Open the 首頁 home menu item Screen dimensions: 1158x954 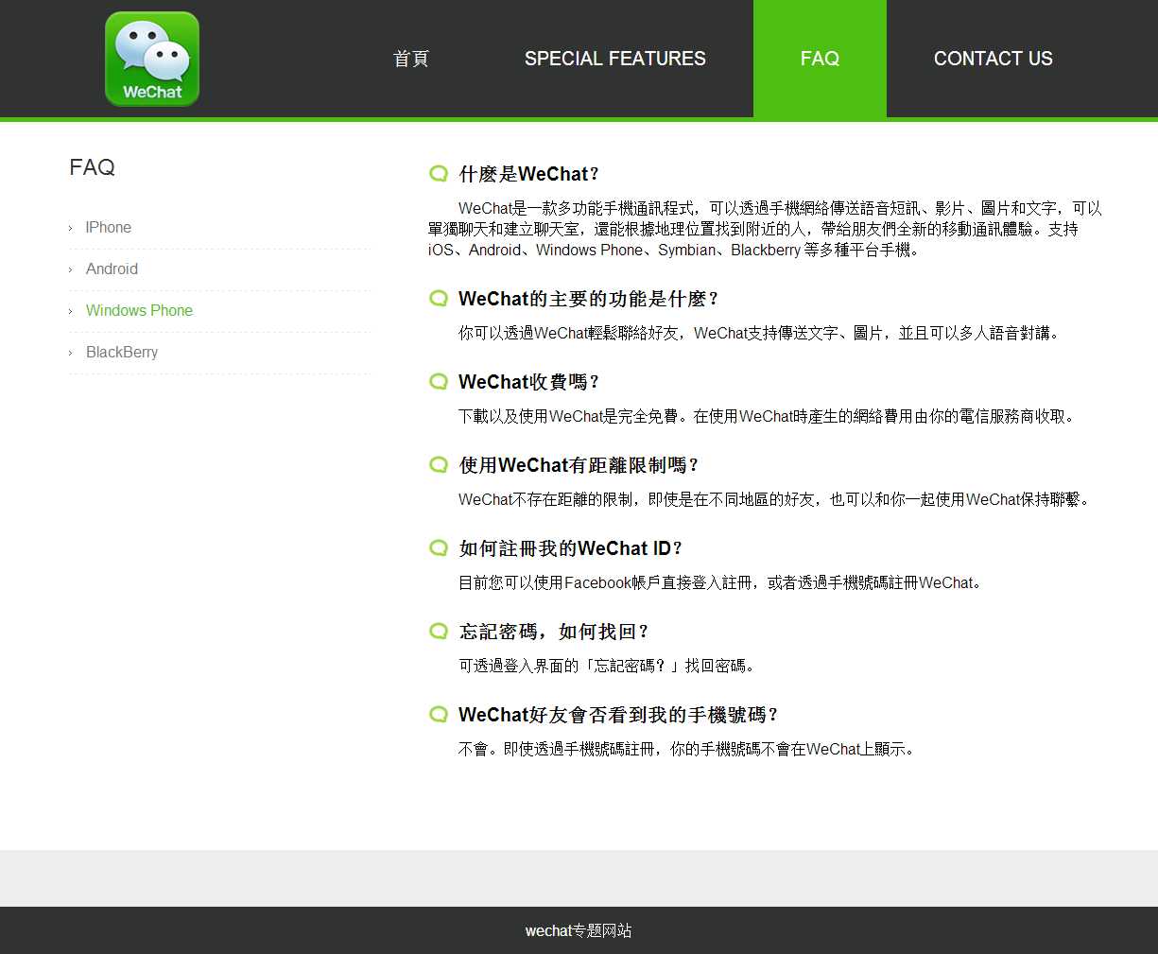tap(411, 59)
